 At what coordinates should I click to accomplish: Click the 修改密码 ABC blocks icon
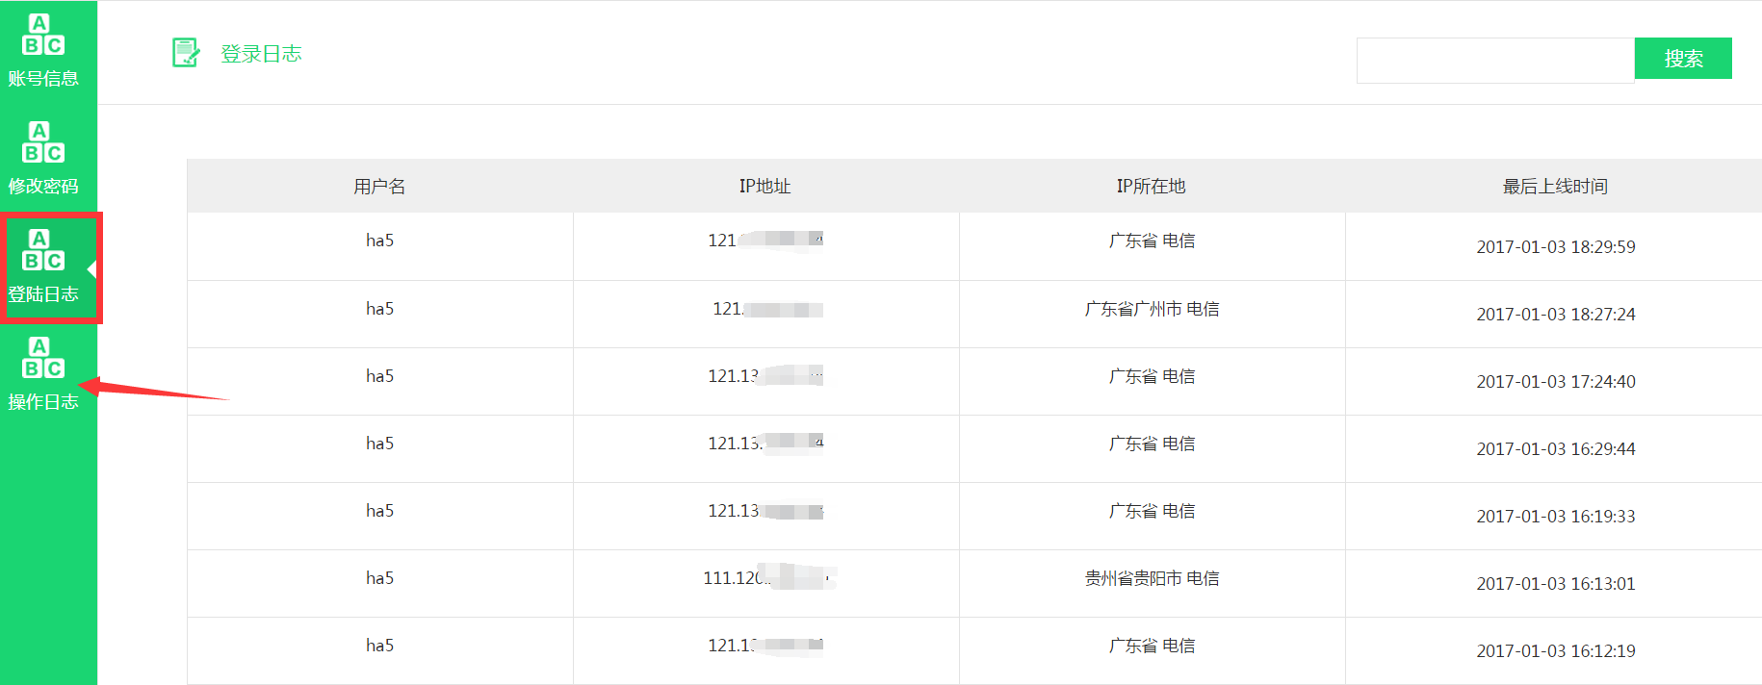click(x=43, y=142)
